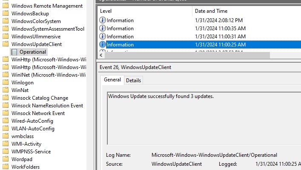The image size is (301, 170).
Task: Select the Operational log entry
Action: coord(33,52)
